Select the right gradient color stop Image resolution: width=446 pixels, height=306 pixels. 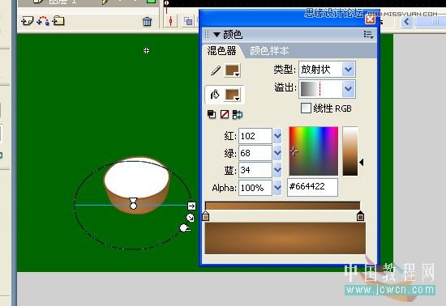coord(360,216)
